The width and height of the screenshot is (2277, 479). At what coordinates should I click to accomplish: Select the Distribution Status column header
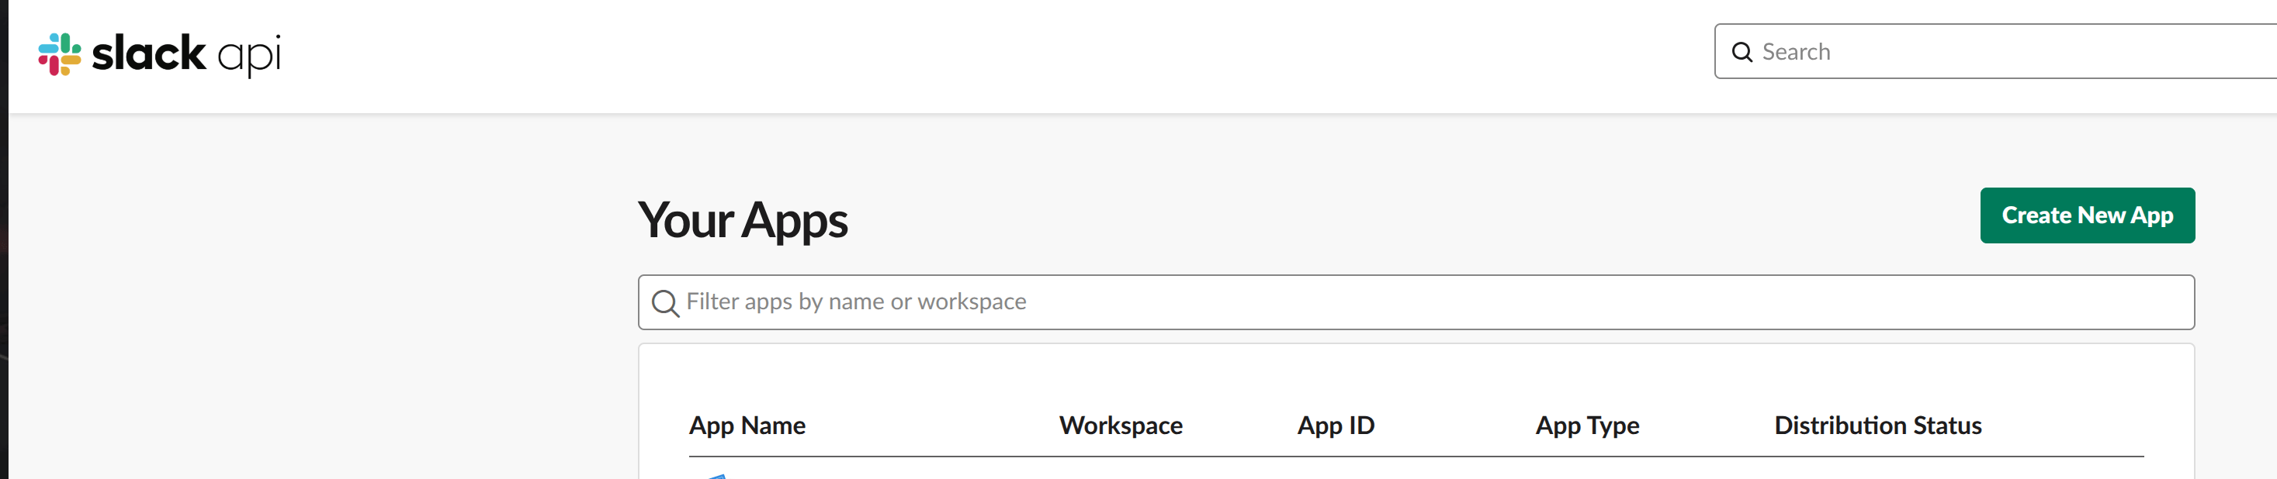[1877, 426]
